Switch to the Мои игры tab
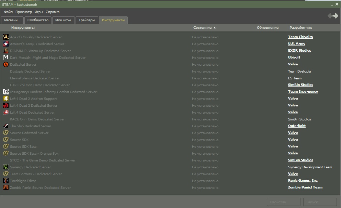The image size is (341, 208). pyautogui.click(x=63, y=20)
